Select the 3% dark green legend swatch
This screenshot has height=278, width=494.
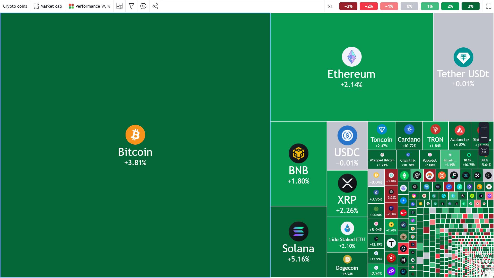(471, 6)
